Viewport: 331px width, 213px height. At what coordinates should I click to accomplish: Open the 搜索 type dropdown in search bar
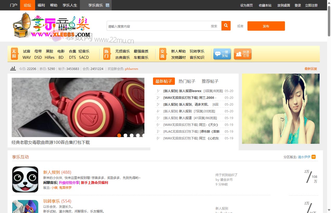click(x=214, y=26)
